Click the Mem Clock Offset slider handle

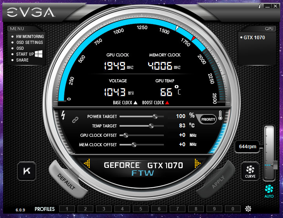[134, 145]
